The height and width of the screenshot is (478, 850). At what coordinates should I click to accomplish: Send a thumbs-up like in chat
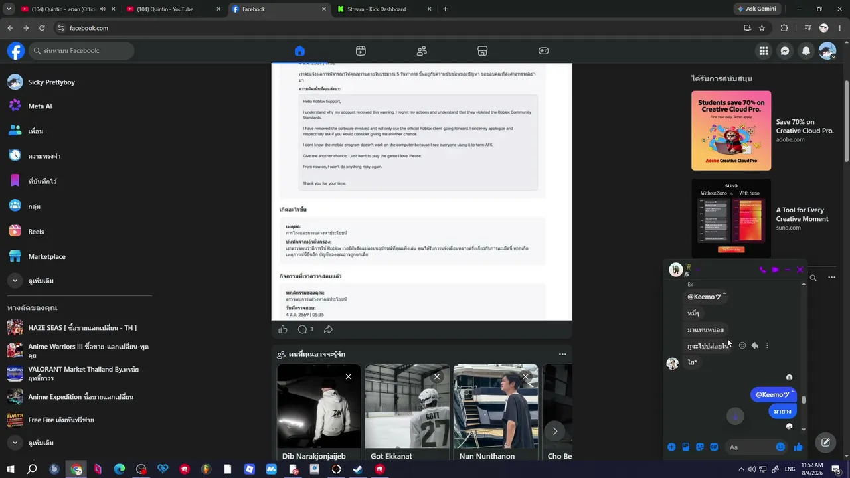point(798,447)
